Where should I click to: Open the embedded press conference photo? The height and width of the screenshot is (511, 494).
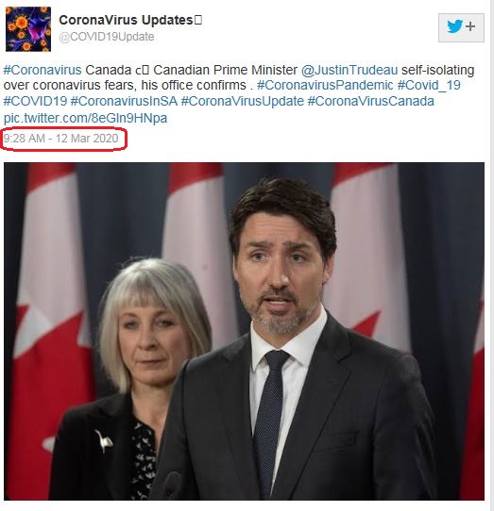pos(244,331)
